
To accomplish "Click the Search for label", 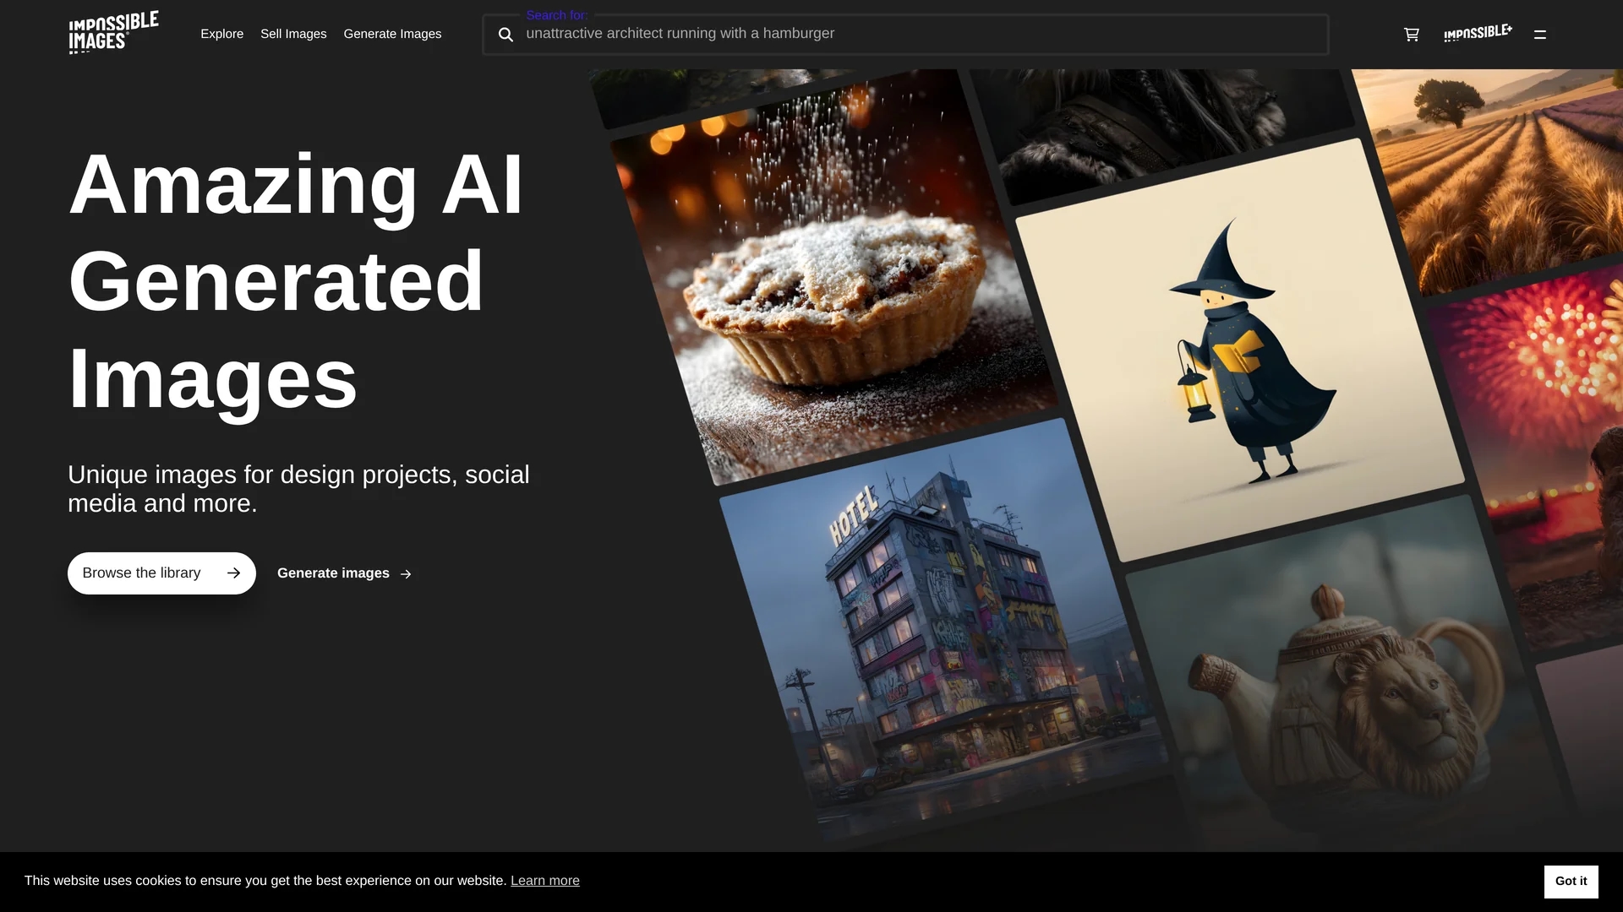I will [x=557, y=15].
